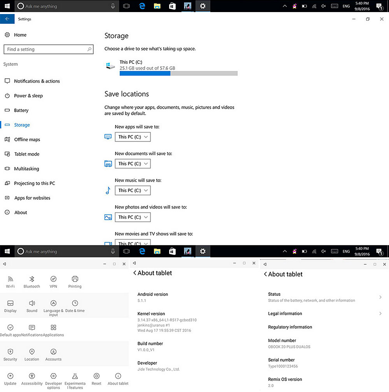Click Build number V1.0.0_V1 entry
This screenshot has width=389, height=392.
(x=150, y=346)
